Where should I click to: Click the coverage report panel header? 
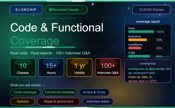tap(148, 21)
